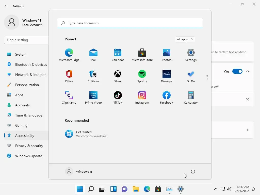Open Network & internet settings
The width and height of the screenshot is (260, 195).
tap(26, 75)
